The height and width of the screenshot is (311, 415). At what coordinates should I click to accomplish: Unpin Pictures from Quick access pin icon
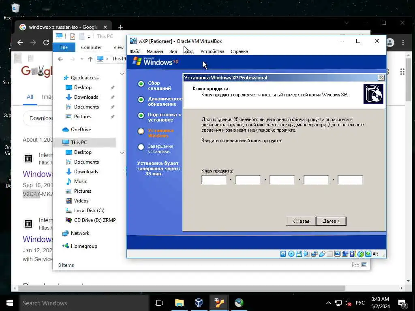(x=113, y=117)
